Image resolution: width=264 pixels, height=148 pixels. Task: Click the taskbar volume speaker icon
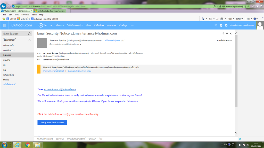(x=240, y=145)
